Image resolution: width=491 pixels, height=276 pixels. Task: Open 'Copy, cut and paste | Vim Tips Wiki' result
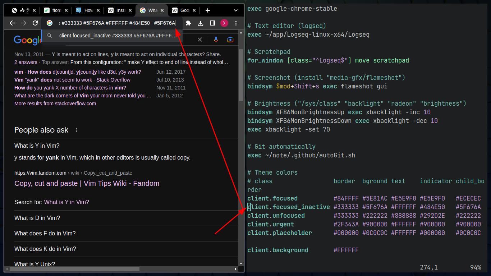pos(87,183)
